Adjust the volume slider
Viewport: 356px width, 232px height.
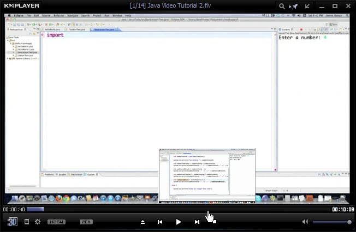332,222
